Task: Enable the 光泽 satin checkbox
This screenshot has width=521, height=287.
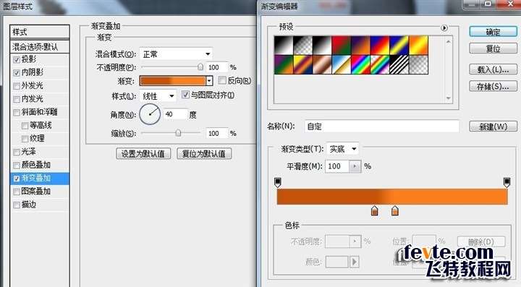Action: click(x=16, y=153)
